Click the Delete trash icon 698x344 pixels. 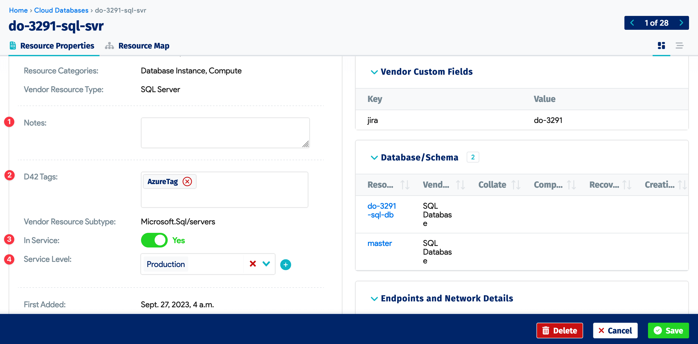click(546, 330)
